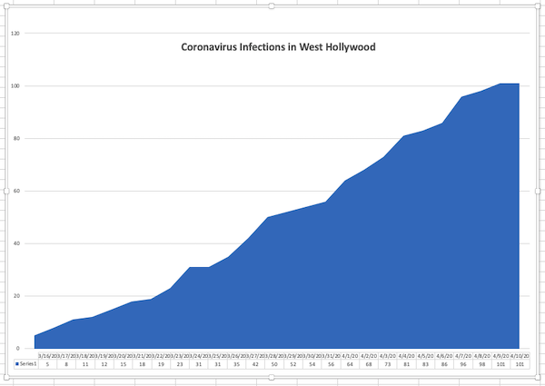Select the chart title Coronavirus Infections in West Hollywood

278,47
